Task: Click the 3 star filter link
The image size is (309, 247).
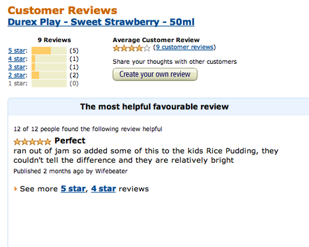Action: pos(17,67)
